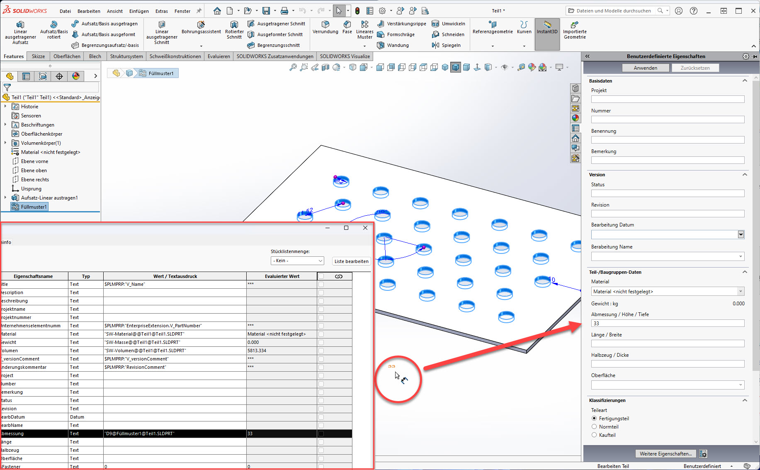The image size is (760, 470).
Task: Click the Abmessung / Höhe / Tiefe field
Action: 668,323
